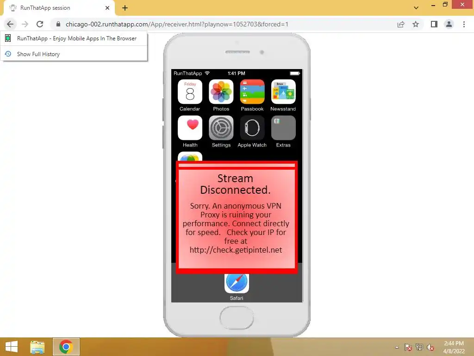Open a new browser tab
Viewport: 474px width, 356px height.
[x=125, y=8]
